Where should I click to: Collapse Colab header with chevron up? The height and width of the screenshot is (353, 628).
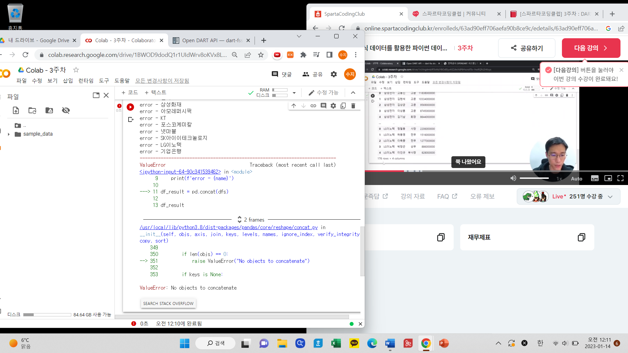pyautogui.click(x=353, y=93)
